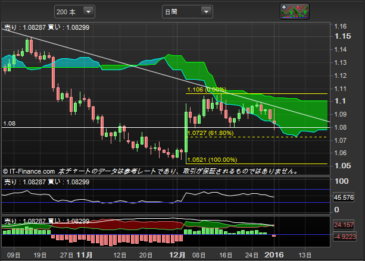Image resolution: width=365 pixels, height=261 pixels.
Task: Open the 200 本 bar count dropdown
Action: tap(74, 12)
